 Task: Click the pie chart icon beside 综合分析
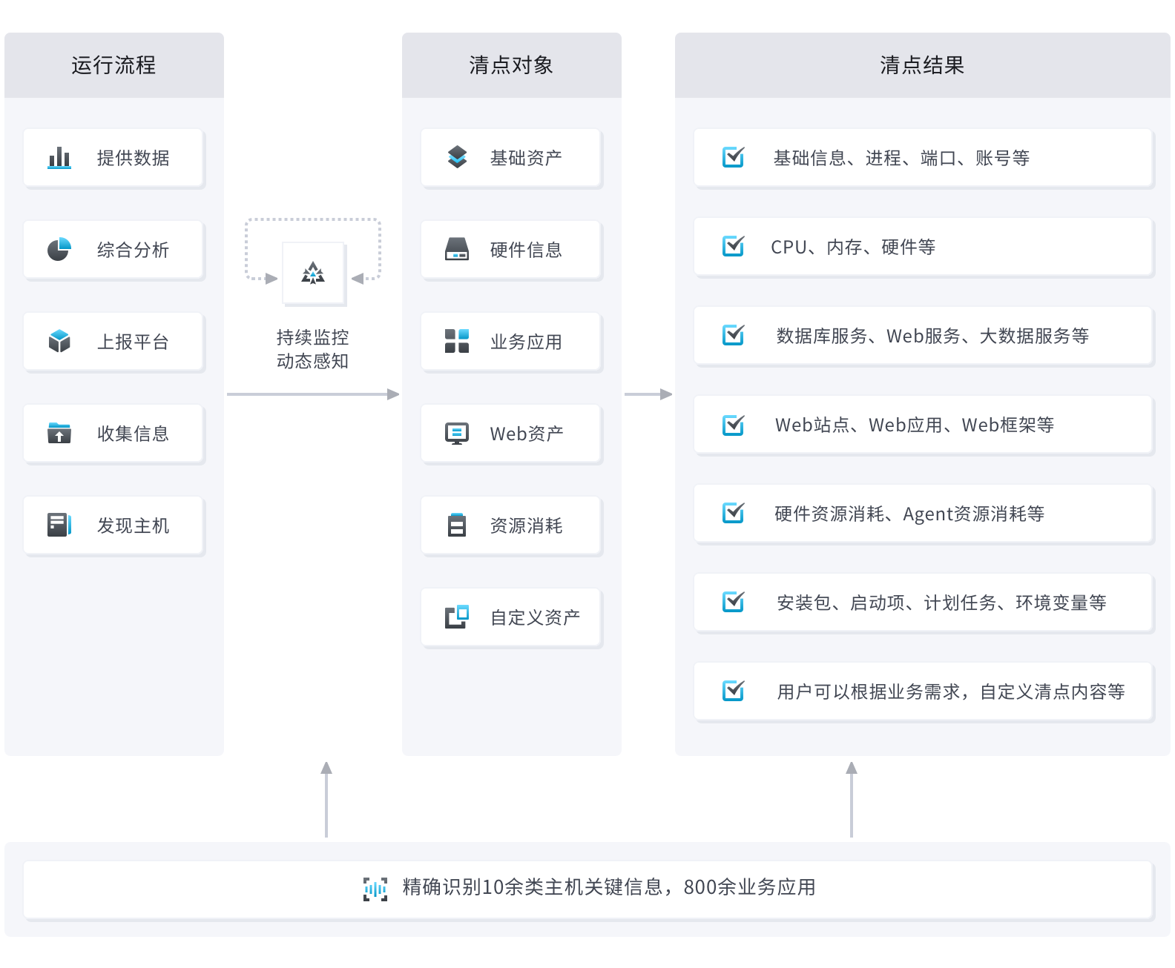tap(59, 250)
